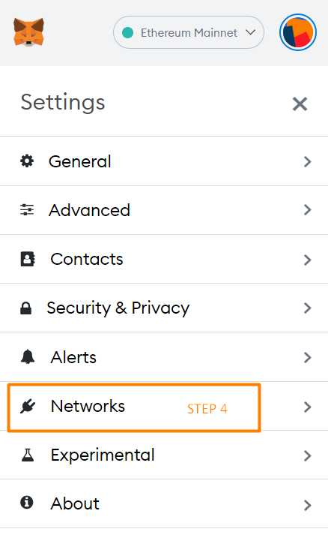The height and width of the screenshot is (556, 328).
Task: Open the Ethereum Mainnet network dropdown
Action: (x=189, y=32)
